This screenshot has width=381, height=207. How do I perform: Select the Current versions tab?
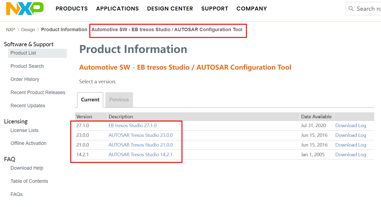(x=90, y=99)
